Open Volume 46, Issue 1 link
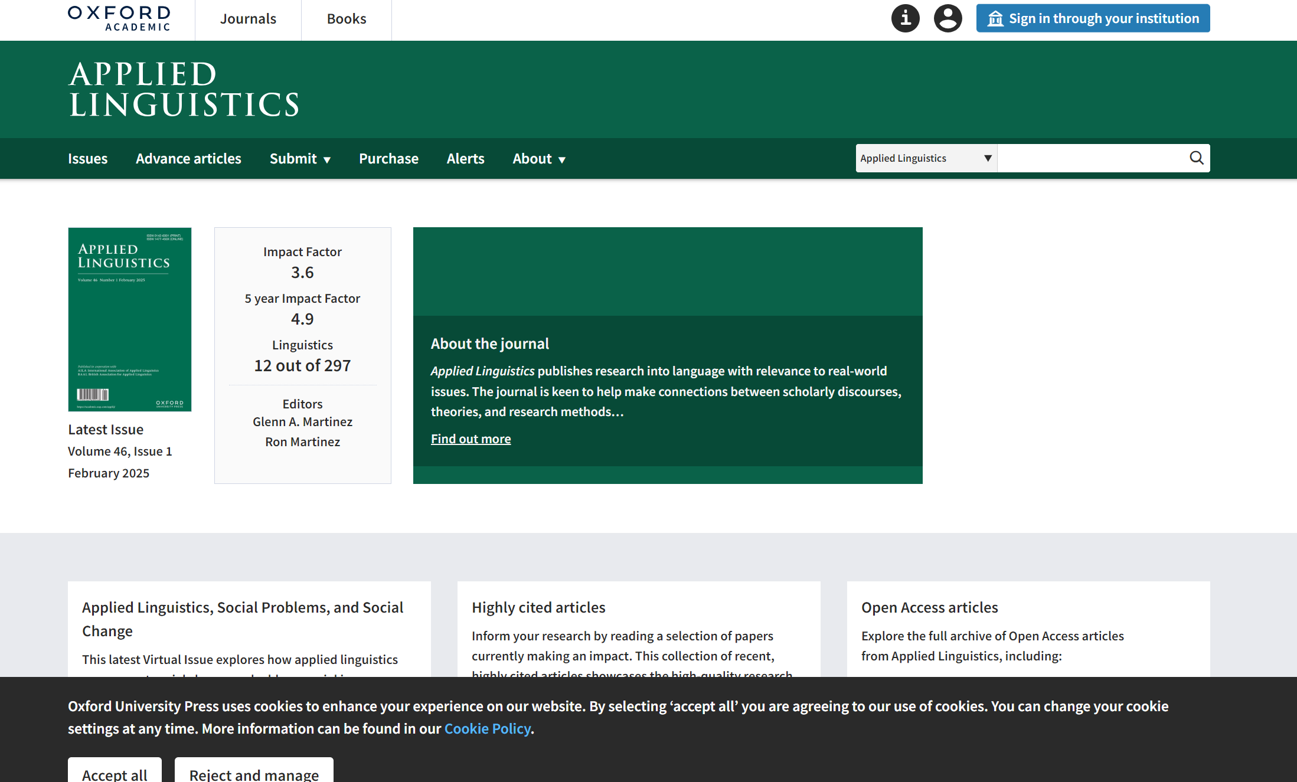 point(120,451)
